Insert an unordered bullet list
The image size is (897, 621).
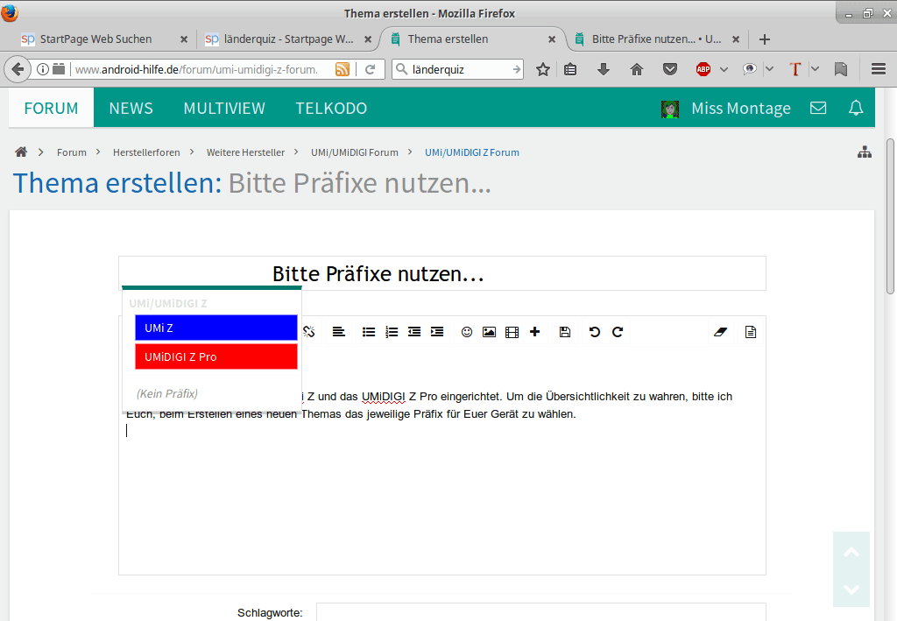pos(369,332)
